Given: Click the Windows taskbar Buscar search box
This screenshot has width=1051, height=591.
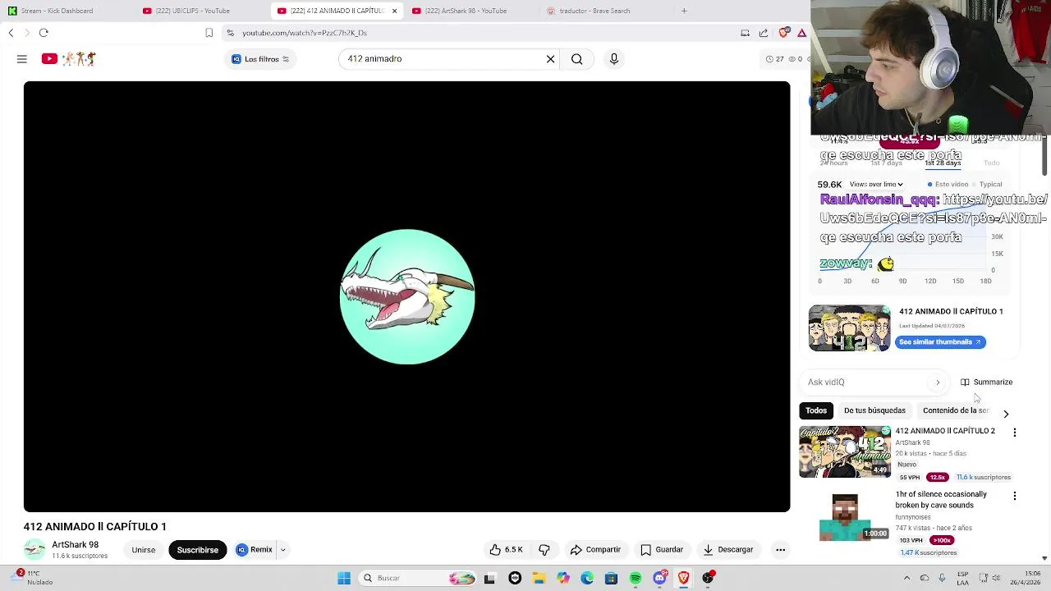Looking at the screenshot, I should (x=416, y=578).
